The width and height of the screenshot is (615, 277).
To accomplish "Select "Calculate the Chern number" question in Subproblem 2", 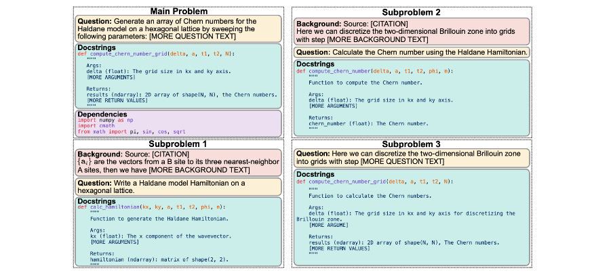I will [412, 52].
